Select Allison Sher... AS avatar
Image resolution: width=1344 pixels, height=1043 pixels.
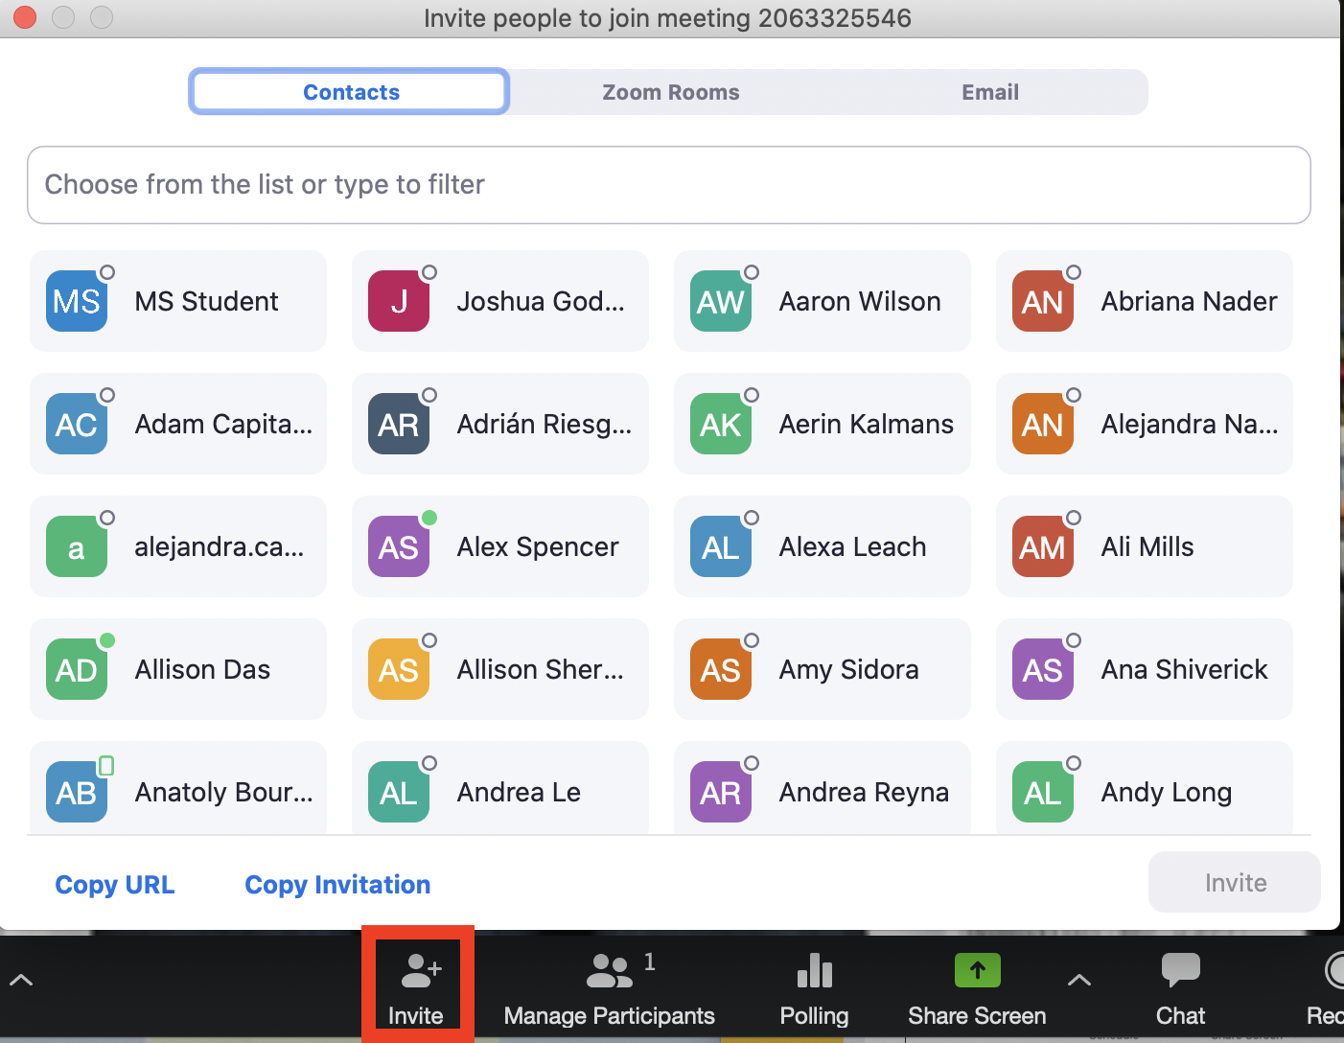pos(399,669)
